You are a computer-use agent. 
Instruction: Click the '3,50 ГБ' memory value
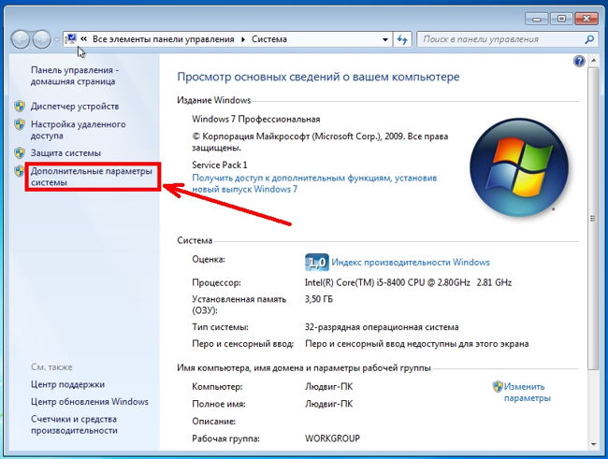(319, 299)
